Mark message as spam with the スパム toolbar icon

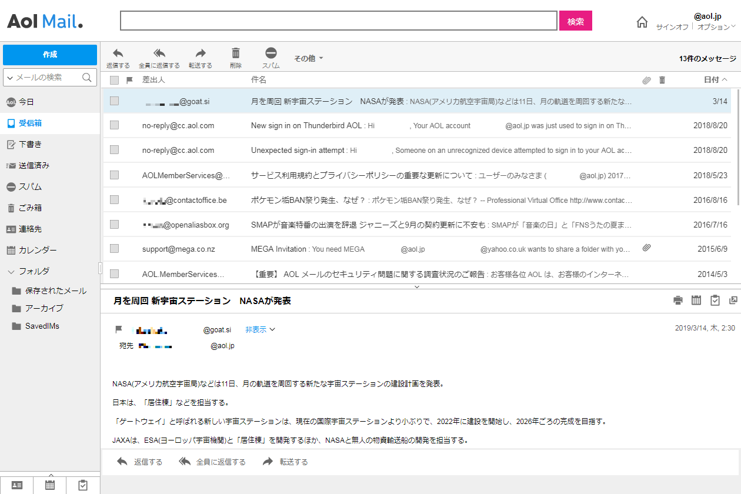[271, 53]
